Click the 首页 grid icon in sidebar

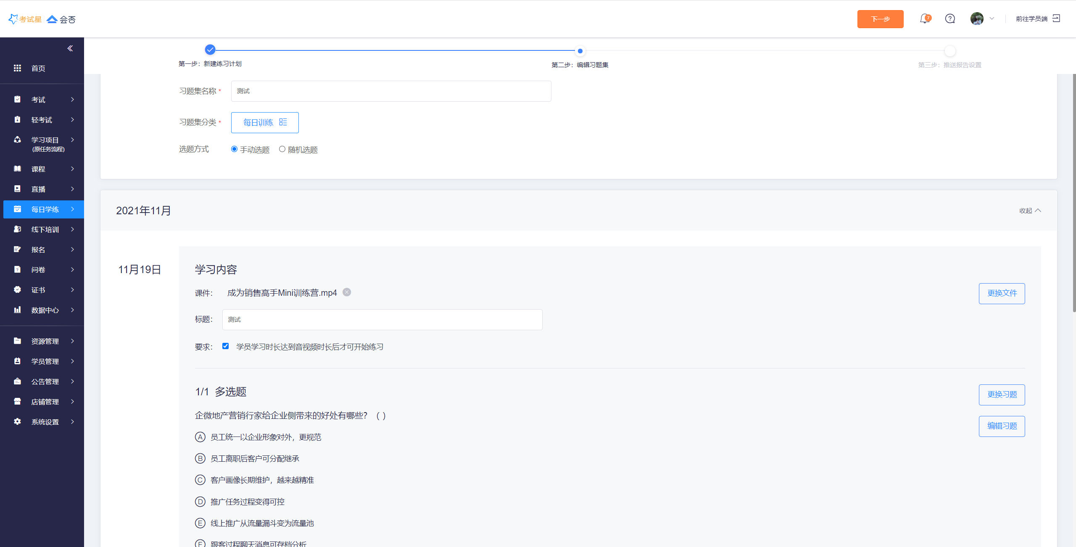pyautogui.click(x=17, y=68)
